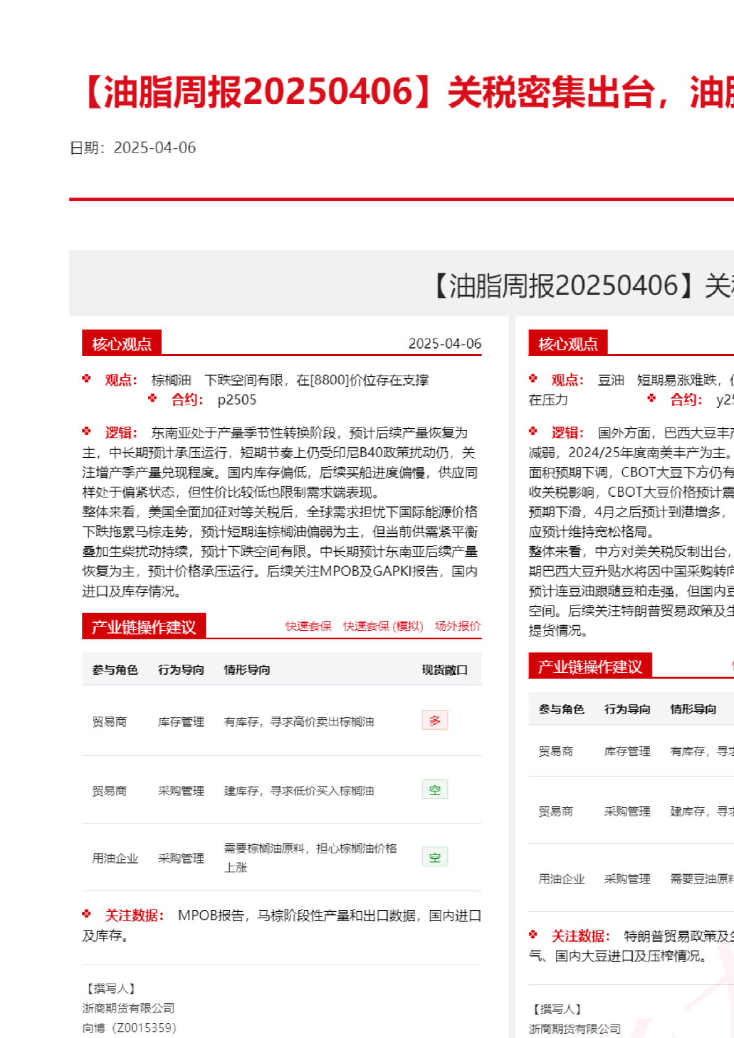Click diamond icon beside 豆油 观点
The width and height of the screenshot is (734, 1038).
point(533,379)
